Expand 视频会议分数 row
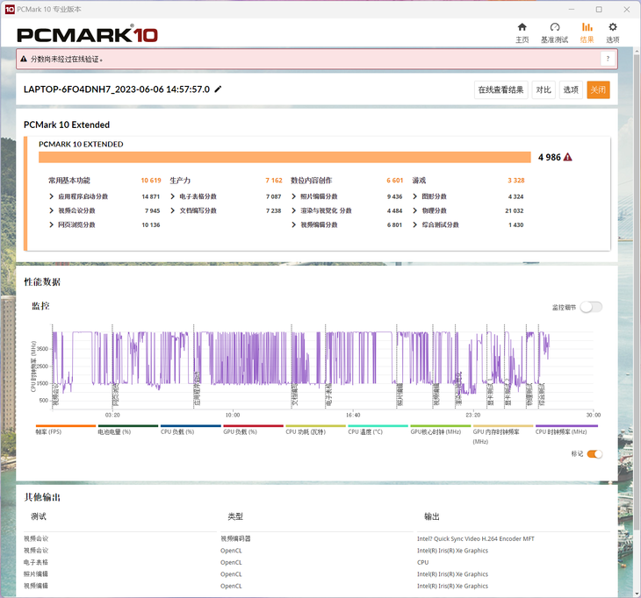641x598 pixels. (51, 210)
